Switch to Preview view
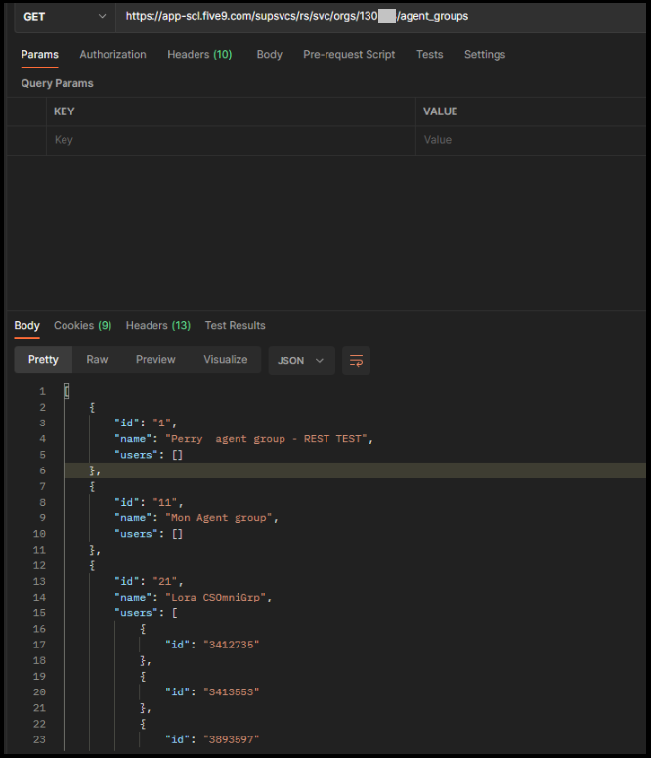 (155, 360)
